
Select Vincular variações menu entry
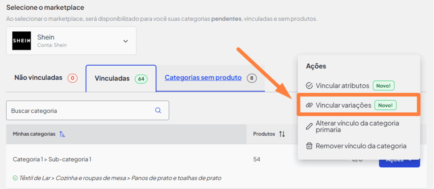point(343,105)
